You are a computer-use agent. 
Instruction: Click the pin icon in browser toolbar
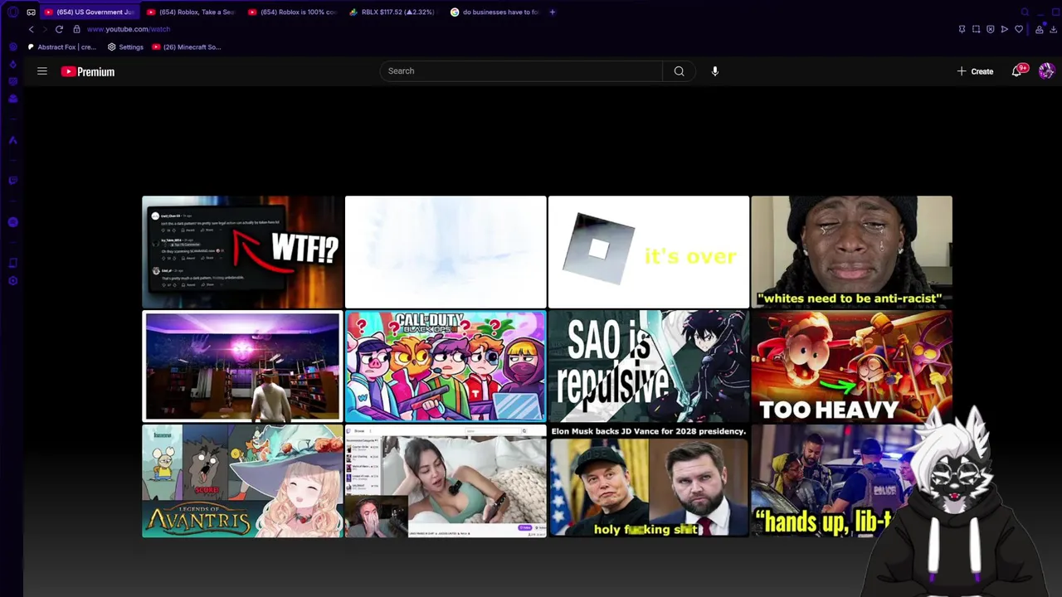(962, 29)
